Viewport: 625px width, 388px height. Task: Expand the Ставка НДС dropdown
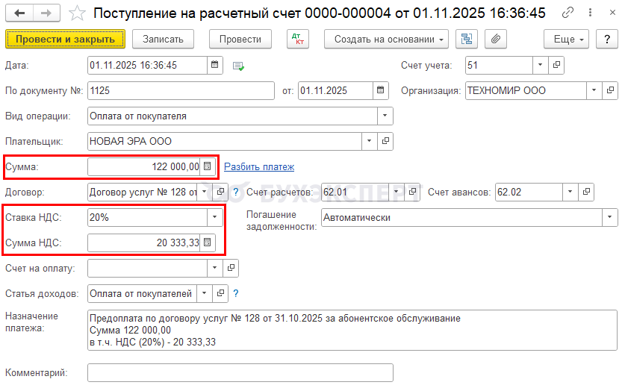pos(214,217)
